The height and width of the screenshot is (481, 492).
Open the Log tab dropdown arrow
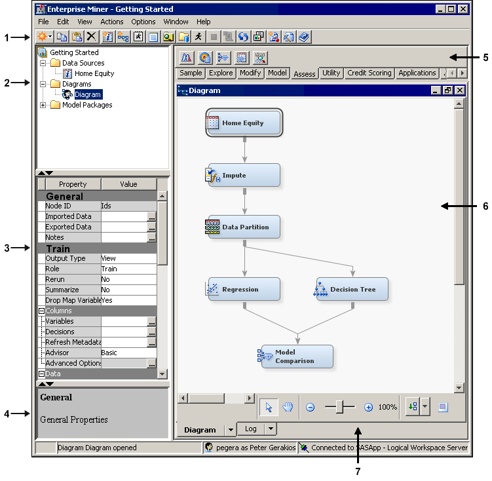pos(271,429)
